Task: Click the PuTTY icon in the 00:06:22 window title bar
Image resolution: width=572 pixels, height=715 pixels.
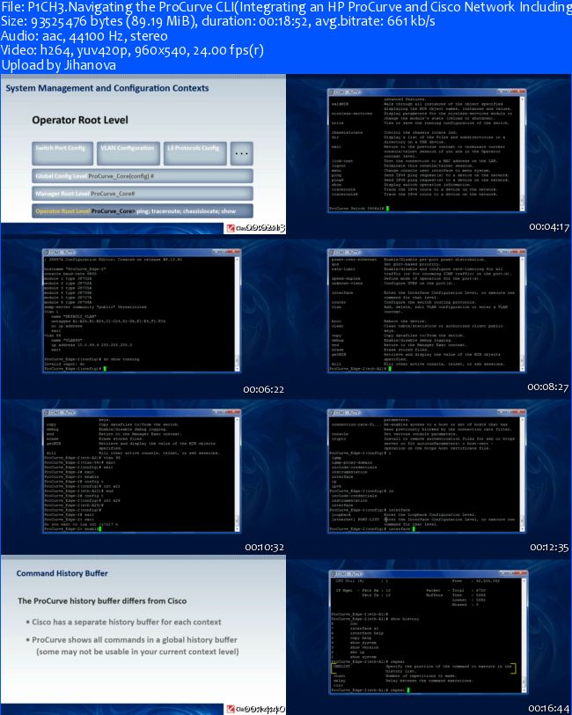Action: [46, 252]
